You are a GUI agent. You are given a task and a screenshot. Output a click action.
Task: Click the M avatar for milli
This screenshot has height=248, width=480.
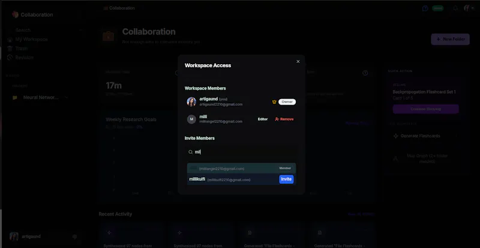191,119
